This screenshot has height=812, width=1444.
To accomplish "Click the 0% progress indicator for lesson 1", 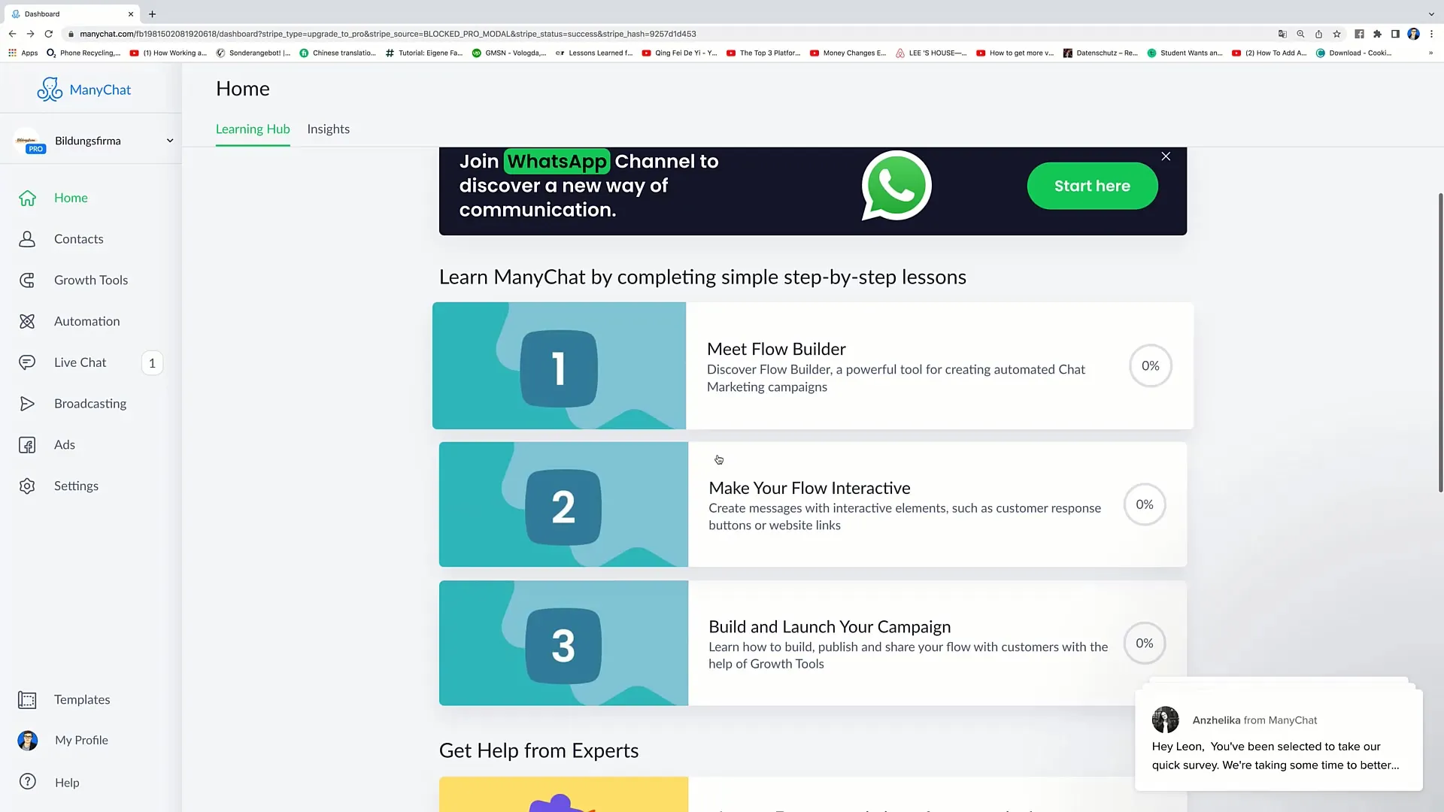I will [x=1149, y=365].
